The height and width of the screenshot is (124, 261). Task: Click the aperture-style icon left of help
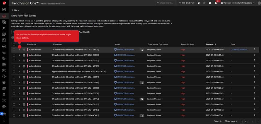tap(204, 3)
